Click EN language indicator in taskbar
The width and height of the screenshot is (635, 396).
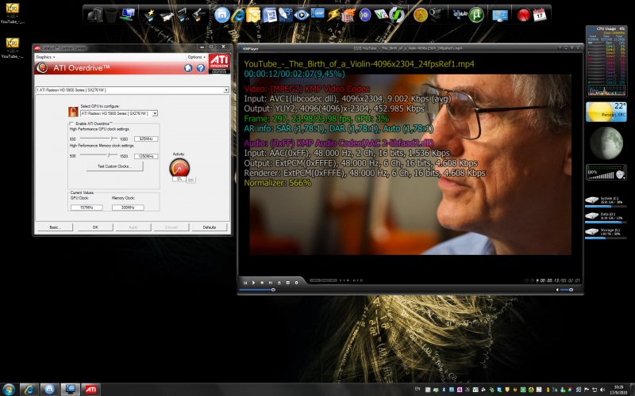(418, 389)
